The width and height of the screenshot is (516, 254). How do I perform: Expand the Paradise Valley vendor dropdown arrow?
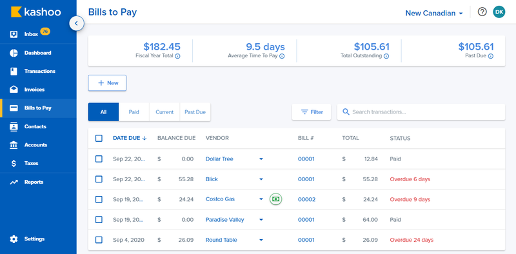coord(261,220)
